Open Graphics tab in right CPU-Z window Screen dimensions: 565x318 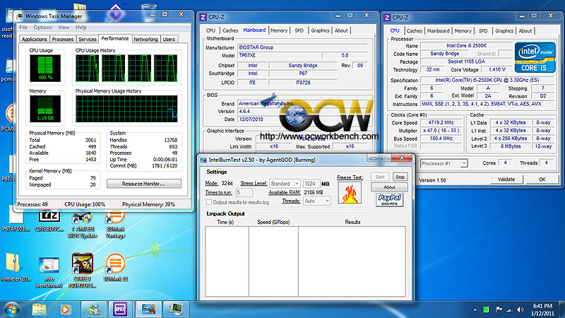[x=504, y=31]
